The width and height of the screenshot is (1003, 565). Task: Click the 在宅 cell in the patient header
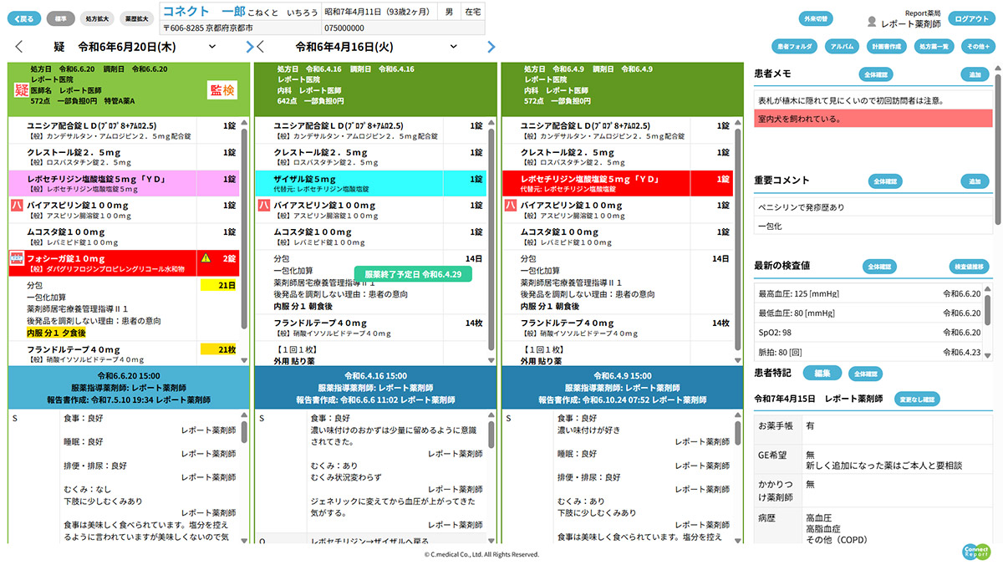(x=473, y=12)
